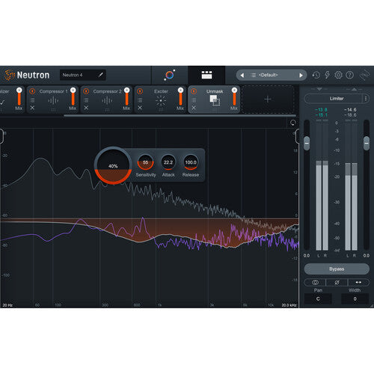The image size is (374, 374).
Task: Remove the Compressor 1 module with X
Action: coord(32,108)
